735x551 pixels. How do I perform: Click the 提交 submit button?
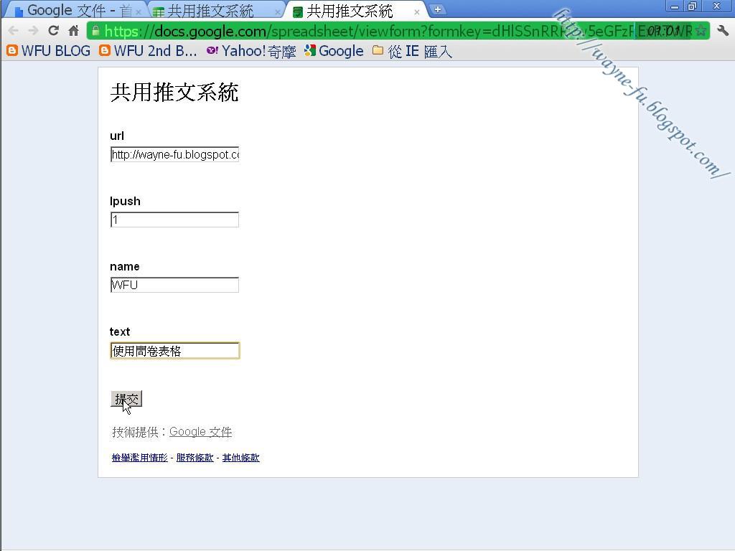(x=126, y=399)
